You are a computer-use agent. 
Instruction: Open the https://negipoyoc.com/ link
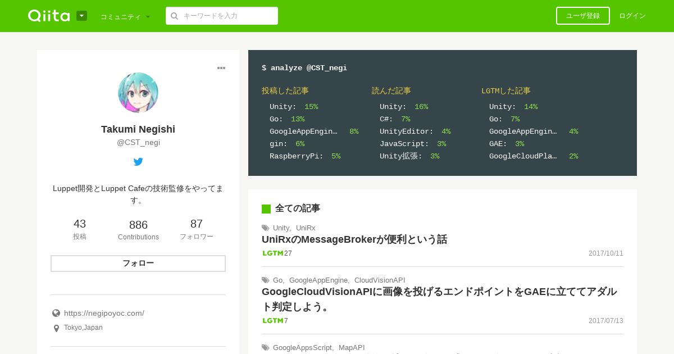pyautogui.click(x=104, y=313)
